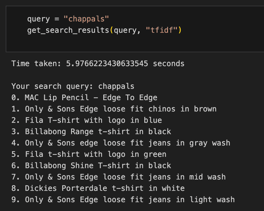Click the "Your search query: chappals" line
The image size is (264, 211).
click(73, 86)
